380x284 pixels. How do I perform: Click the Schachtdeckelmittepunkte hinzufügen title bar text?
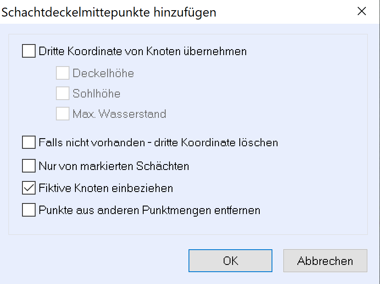coord(109,12)
